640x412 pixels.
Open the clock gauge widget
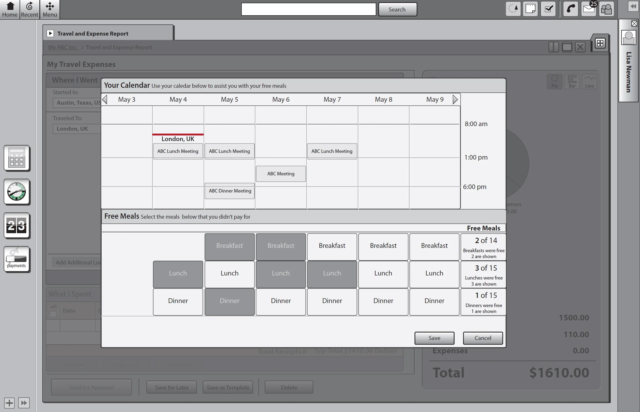[x=17, y=192]
